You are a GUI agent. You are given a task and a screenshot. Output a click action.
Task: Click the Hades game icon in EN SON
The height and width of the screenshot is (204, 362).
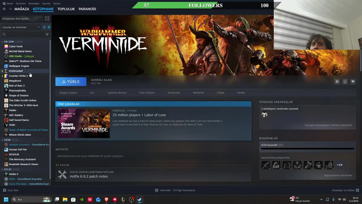(x=6, y=110)
